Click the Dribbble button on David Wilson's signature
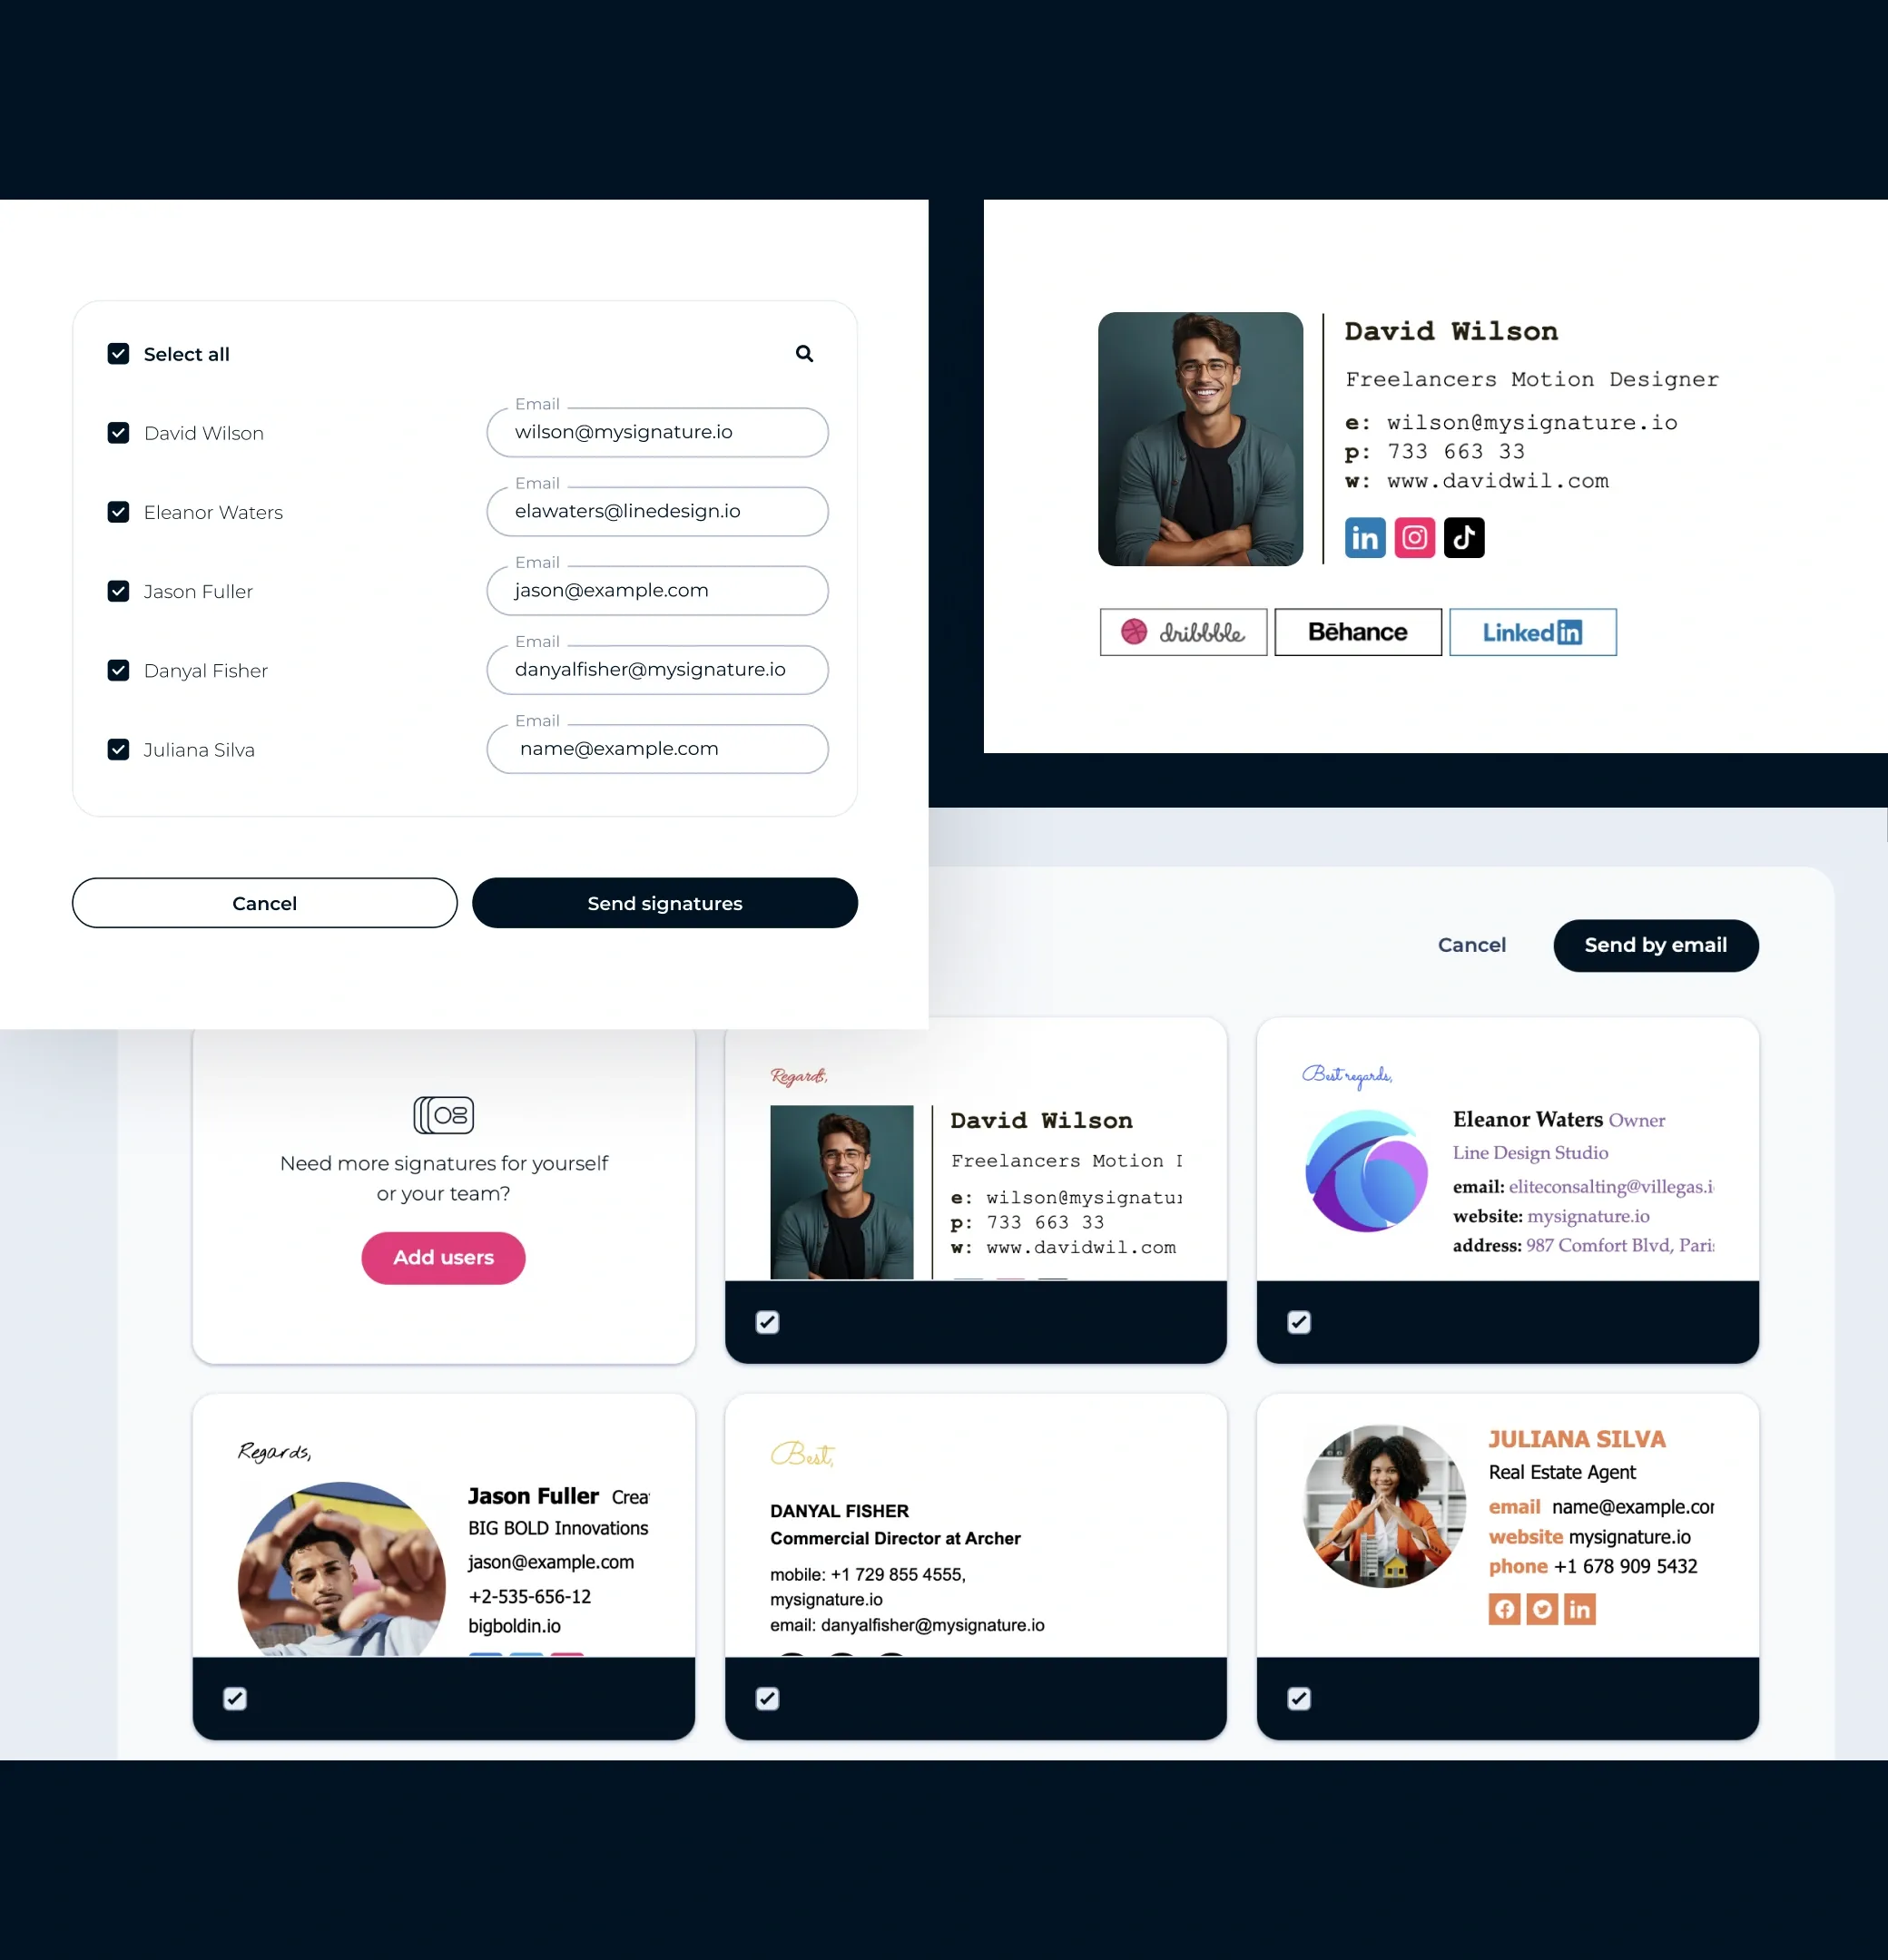1888x1960 pixels. tap(1183, 632)
